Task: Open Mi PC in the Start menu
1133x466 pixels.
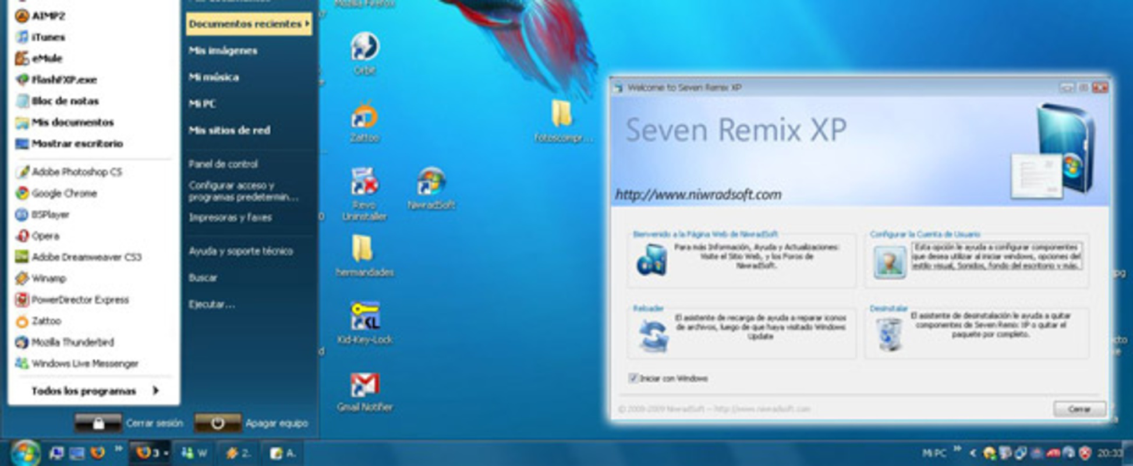Action: click(202, 104)
